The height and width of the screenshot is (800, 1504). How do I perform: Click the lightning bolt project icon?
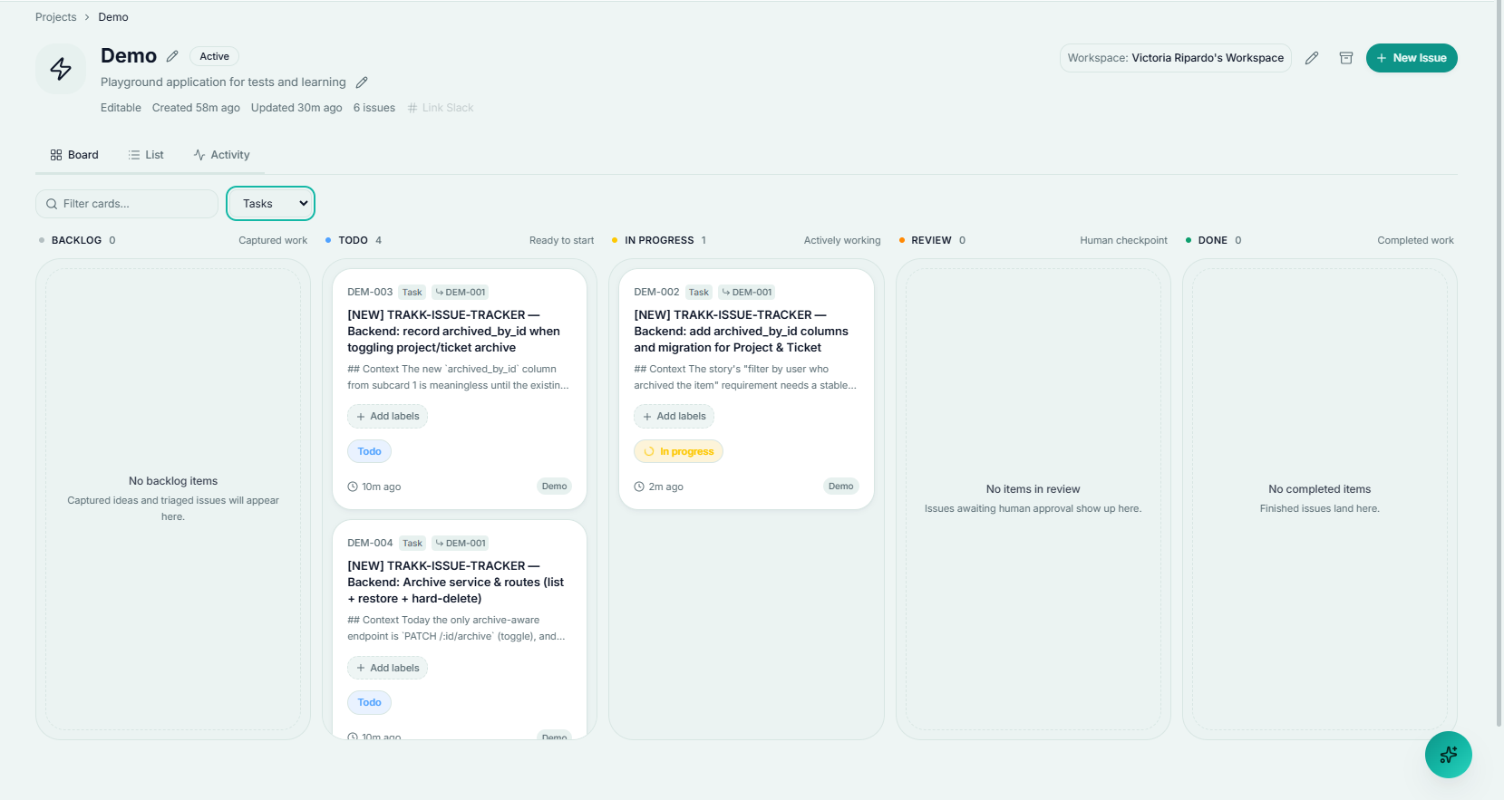coord(61,69)
